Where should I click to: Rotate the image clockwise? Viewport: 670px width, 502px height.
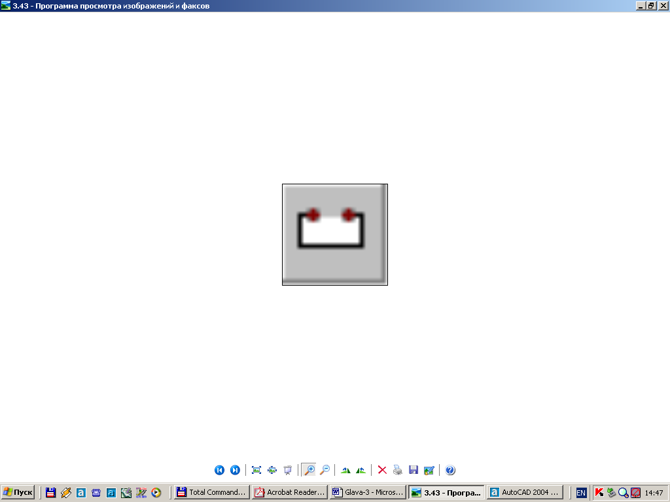[x=345, y=471]
